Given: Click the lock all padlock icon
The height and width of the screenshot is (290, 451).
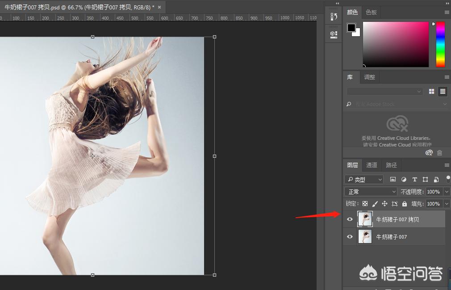Looking at the screenshot, I should pyautogui.click(x=404, y=204).
